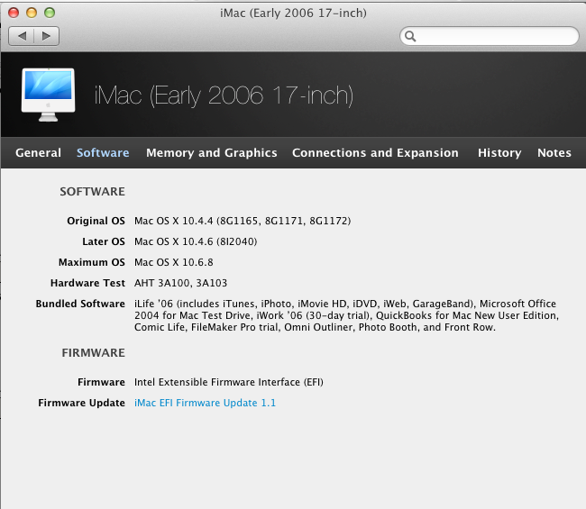
Task: Click the Bundled Software description paragraph
Action: click(346, 315)
